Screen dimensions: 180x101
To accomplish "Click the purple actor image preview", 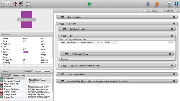I will pyautogui.click(x=27, y=20).
